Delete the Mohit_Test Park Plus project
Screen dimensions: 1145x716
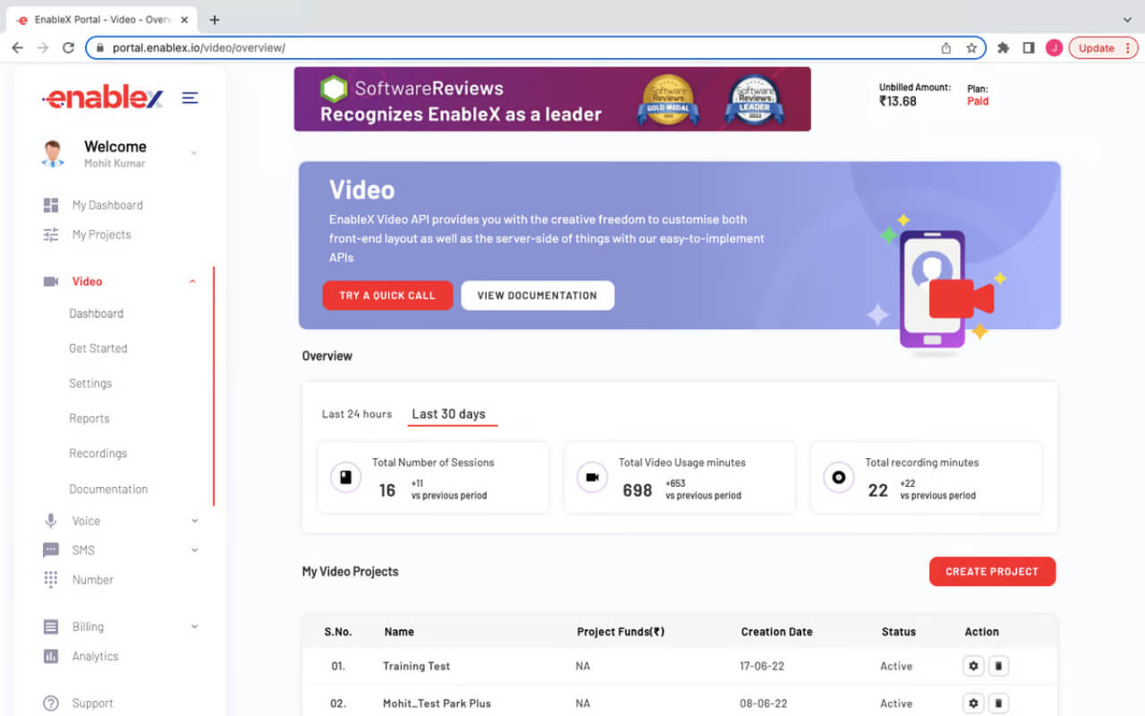pyautogui.click(x=999, y=703)
